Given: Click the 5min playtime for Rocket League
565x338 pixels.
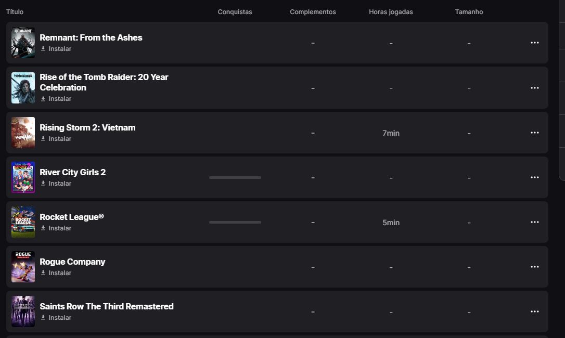Looking at the screenshot, I should tap(391, 223).
